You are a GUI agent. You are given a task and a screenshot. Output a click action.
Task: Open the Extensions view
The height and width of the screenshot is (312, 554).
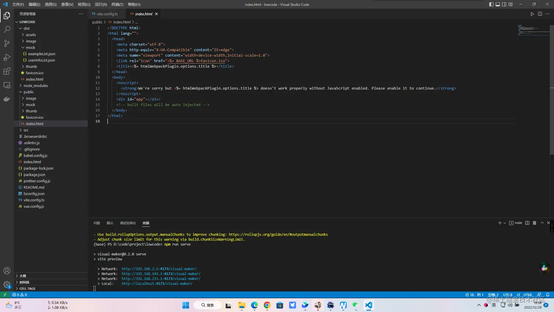(7, 71)
